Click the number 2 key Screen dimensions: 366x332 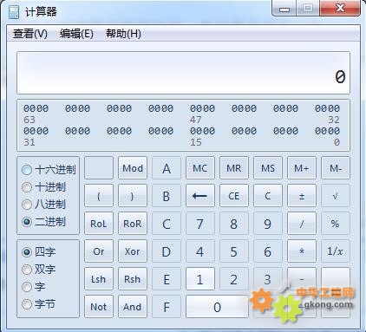[x=234, y=279]
